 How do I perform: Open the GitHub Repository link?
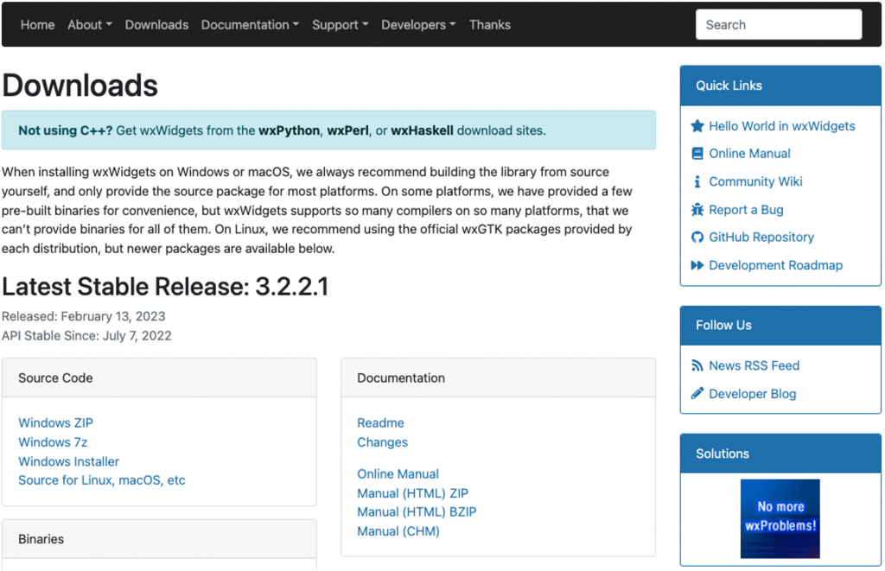click(x=761, y=237)
